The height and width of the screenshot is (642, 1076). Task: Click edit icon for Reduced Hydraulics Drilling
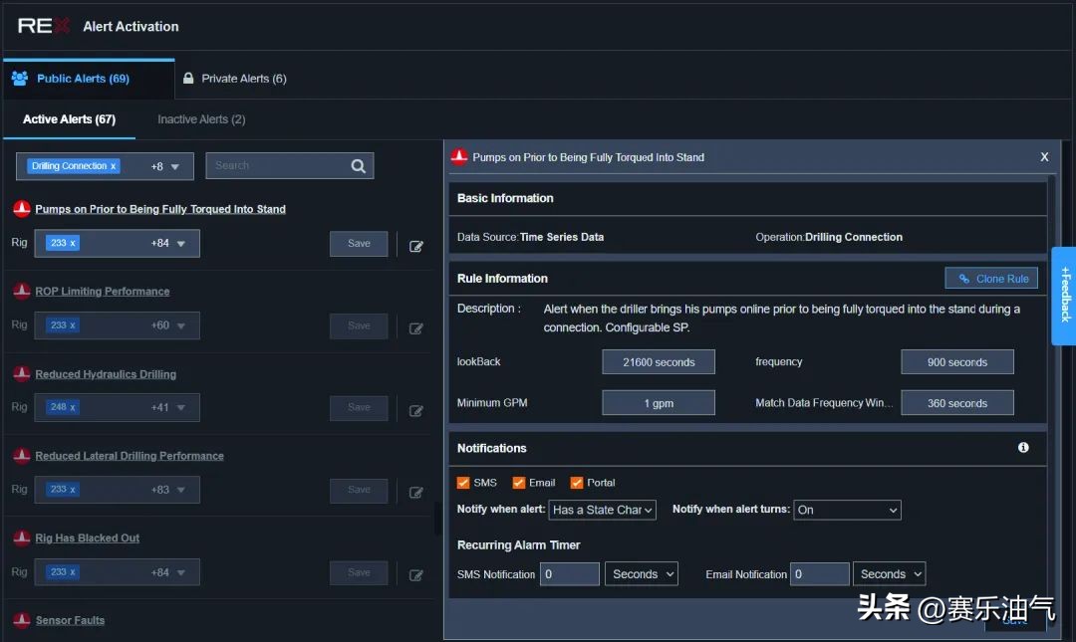(416, 409)
